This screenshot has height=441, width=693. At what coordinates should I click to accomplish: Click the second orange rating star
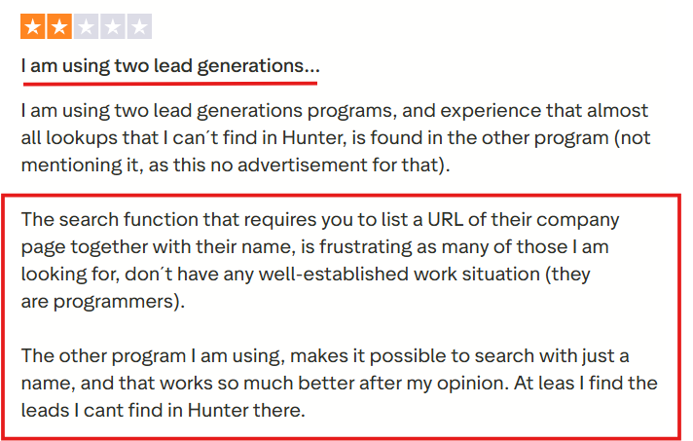coord(59,26)
